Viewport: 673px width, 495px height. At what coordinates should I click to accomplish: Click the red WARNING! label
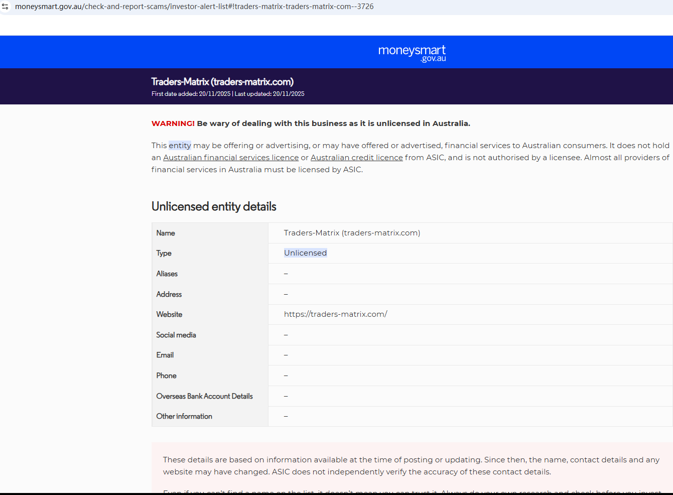tap(173, 123)
